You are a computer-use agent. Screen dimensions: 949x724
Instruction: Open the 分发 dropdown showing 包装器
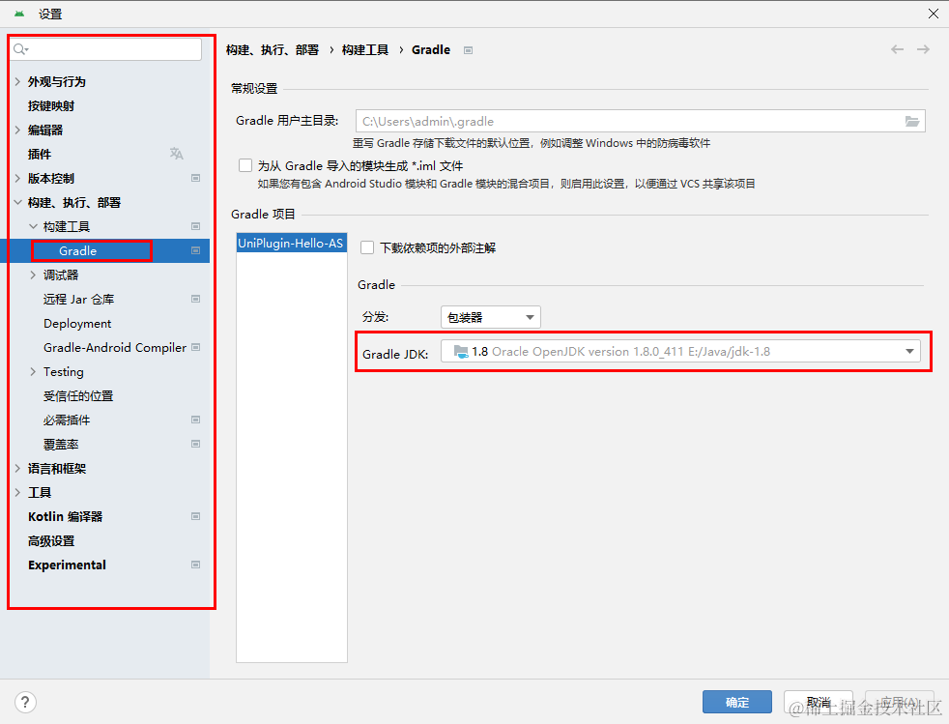pyautogui.click(x=490, y=316)
